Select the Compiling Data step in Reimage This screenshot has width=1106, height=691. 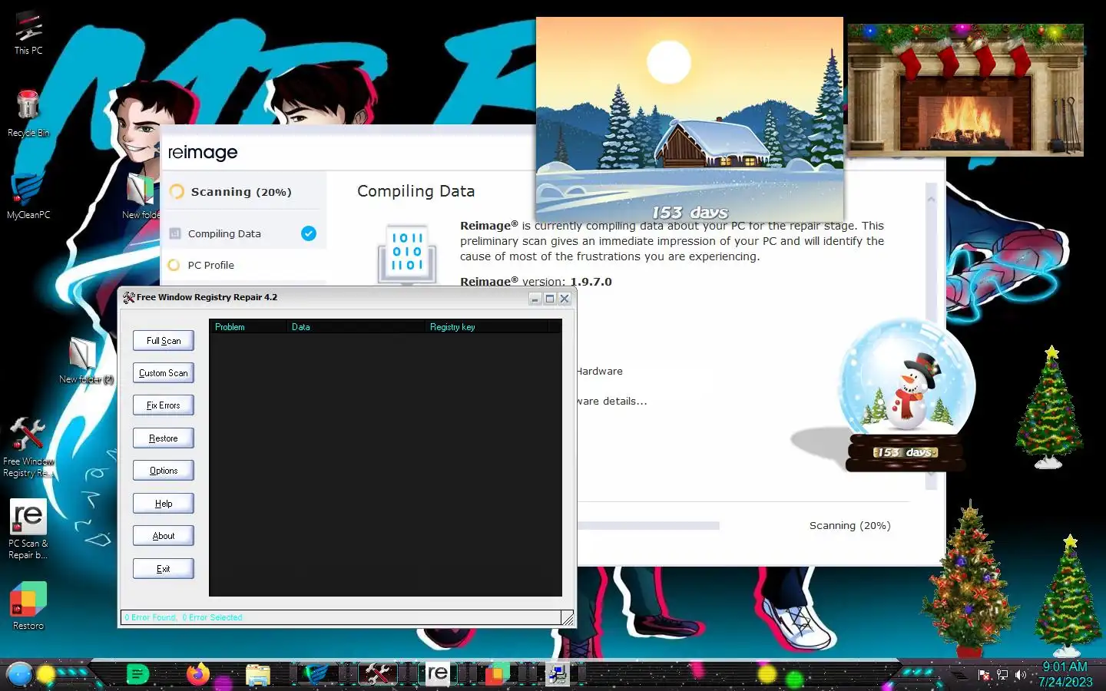click(x=244, y=233)
